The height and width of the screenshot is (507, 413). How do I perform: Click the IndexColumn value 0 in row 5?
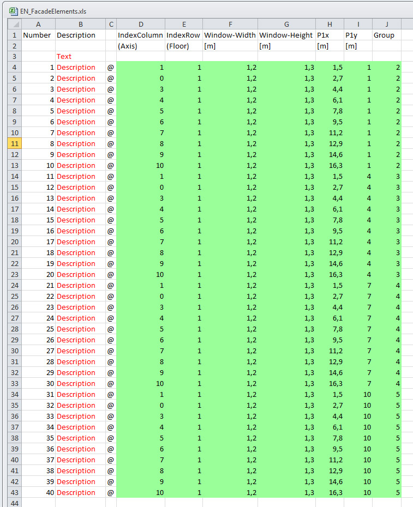pyautogui.click(x=141, y=79)
